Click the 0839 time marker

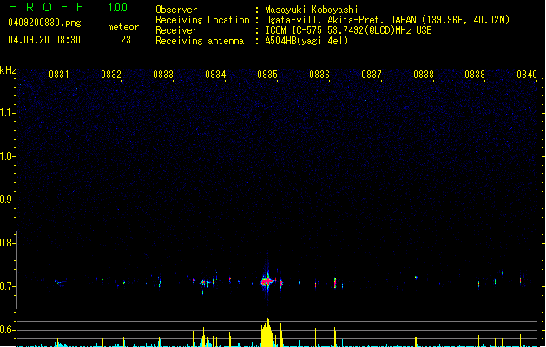(475, 75)
